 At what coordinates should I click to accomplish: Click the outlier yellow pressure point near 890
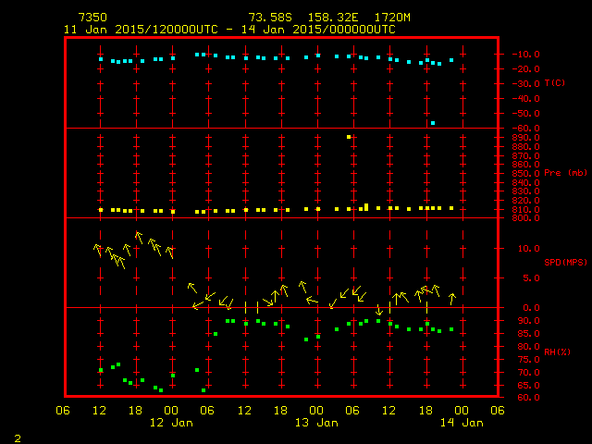(x=349, y=137)
